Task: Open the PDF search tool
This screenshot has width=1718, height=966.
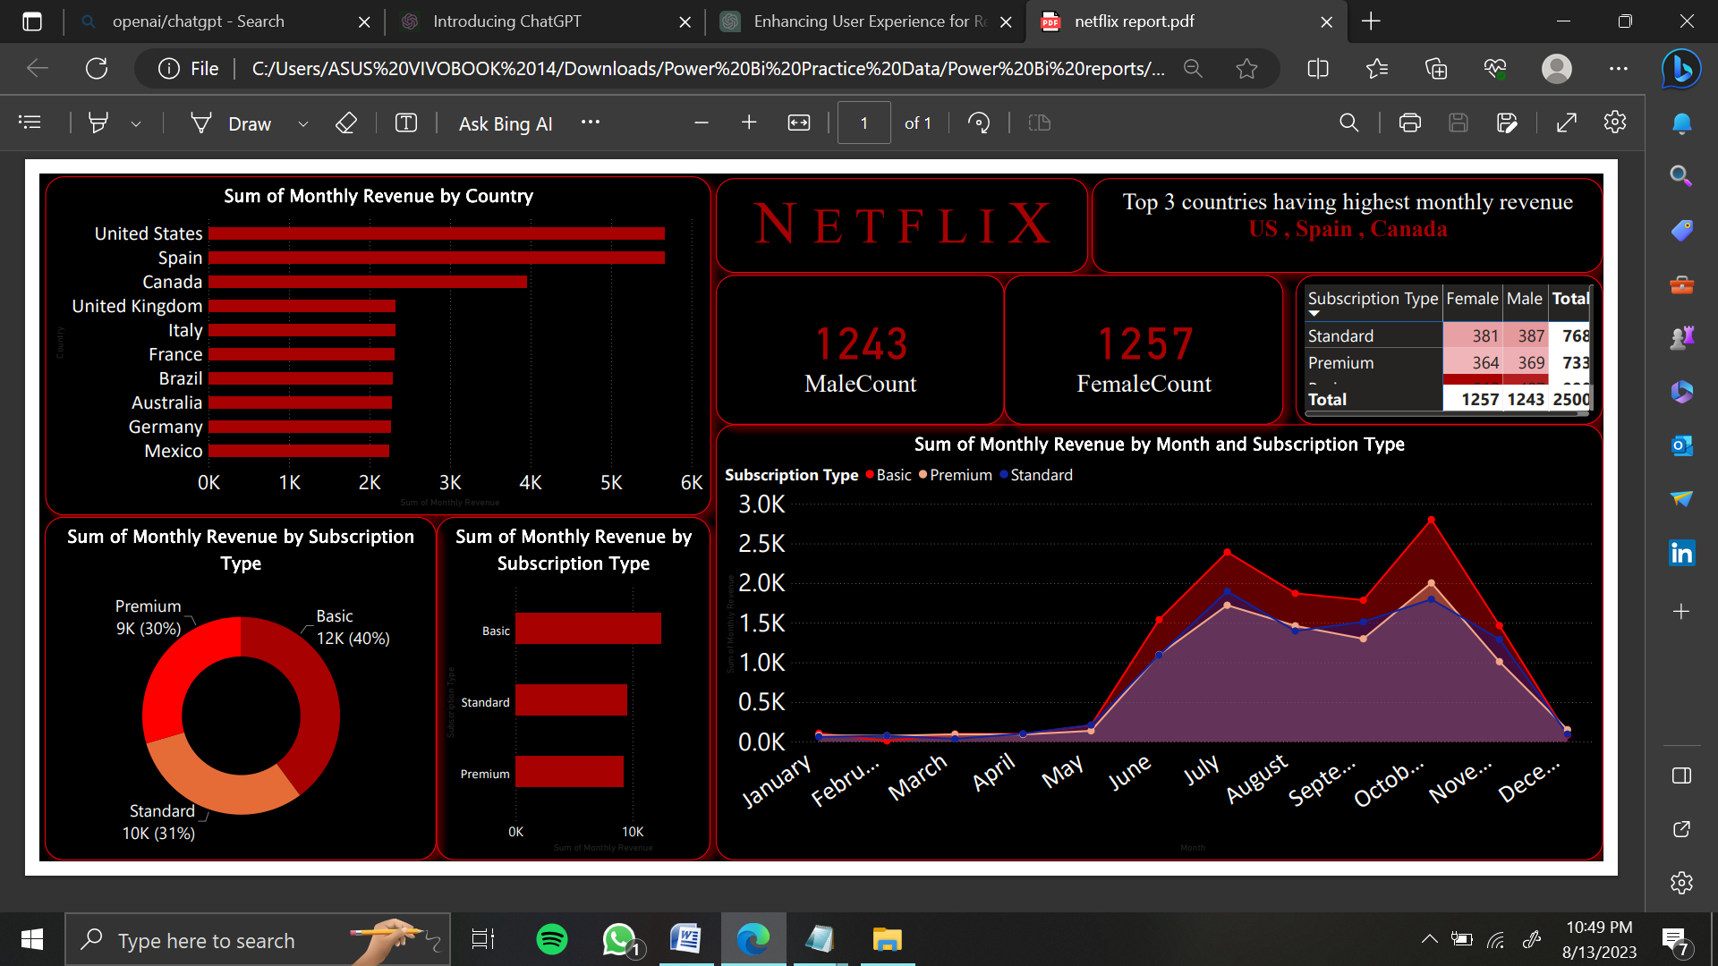Action: coord(1349,123)
